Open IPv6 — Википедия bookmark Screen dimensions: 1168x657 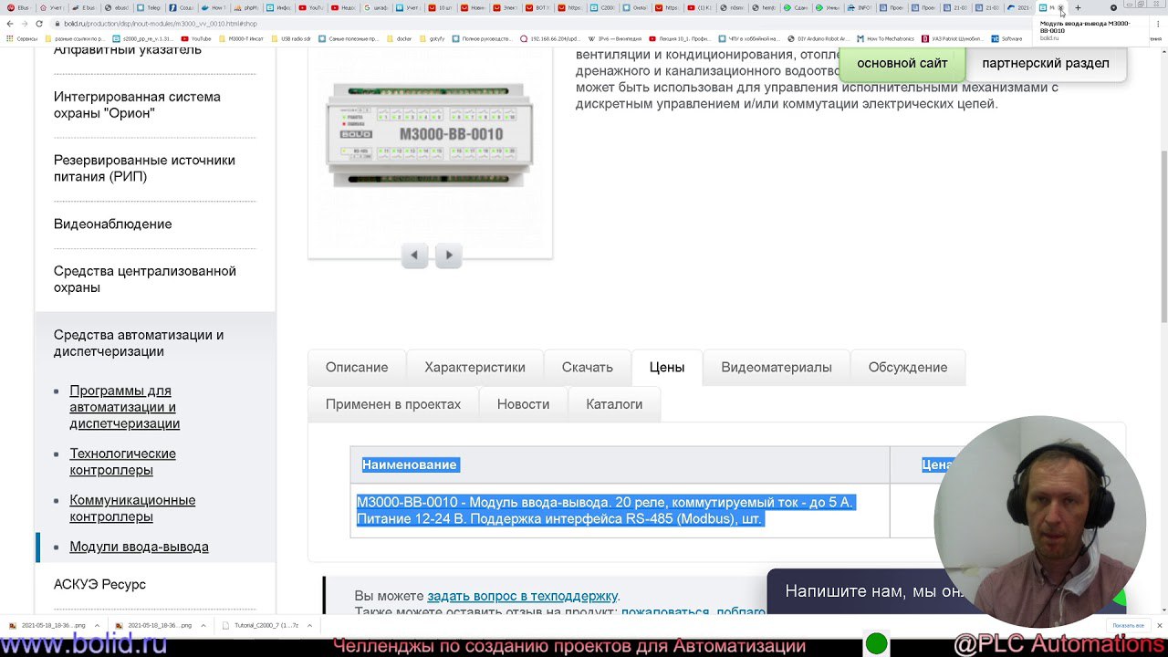tap(616, 39)
